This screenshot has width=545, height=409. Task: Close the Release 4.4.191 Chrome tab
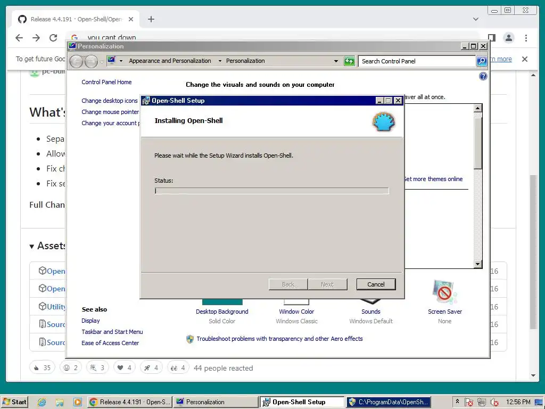coord(131,19)
